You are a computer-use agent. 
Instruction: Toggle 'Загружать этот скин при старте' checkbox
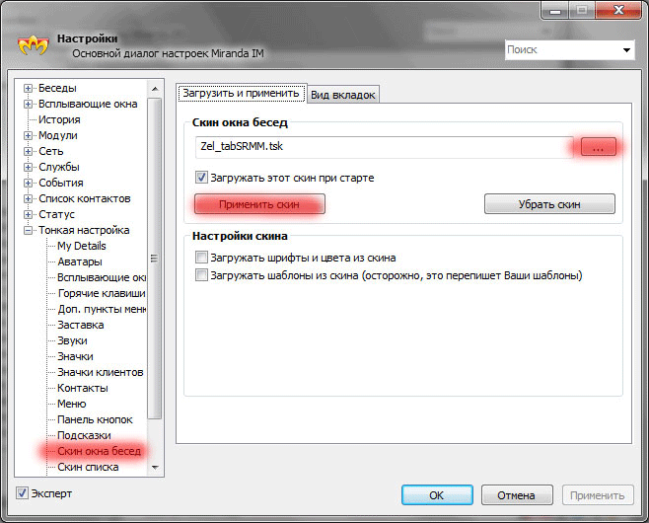point(201,178)
